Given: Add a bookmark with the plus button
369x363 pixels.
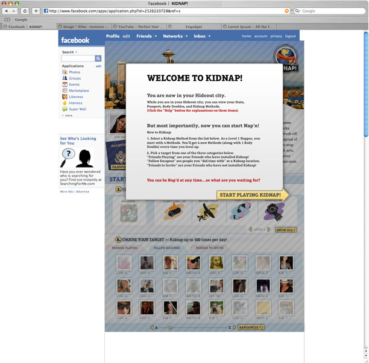Looking at the screenshot, I should click(x=36, y=11).
